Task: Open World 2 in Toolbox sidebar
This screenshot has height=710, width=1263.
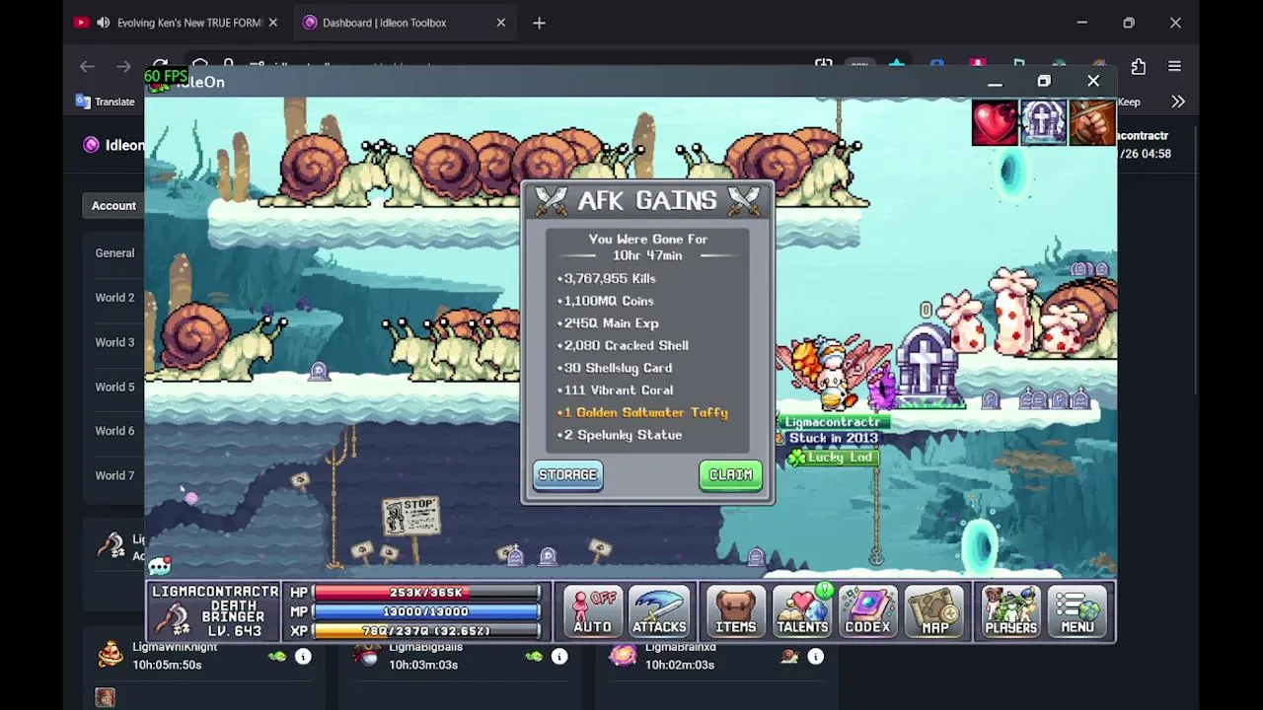Action: (x=114, y=298)
